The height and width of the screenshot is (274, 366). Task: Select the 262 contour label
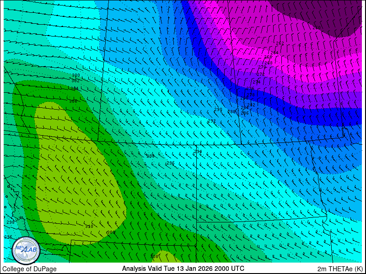(x=280, y=43)
